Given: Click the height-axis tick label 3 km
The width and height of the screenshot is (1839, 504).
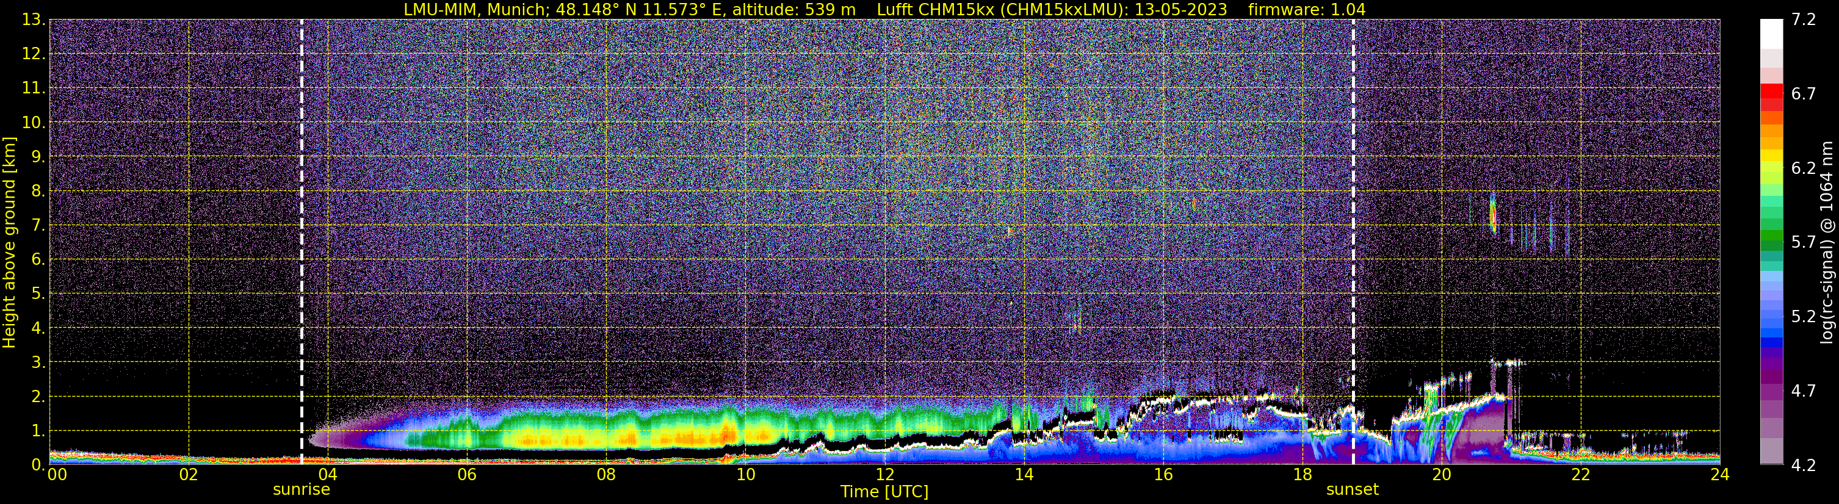Looking at the screenshot, I should [38, 362].
